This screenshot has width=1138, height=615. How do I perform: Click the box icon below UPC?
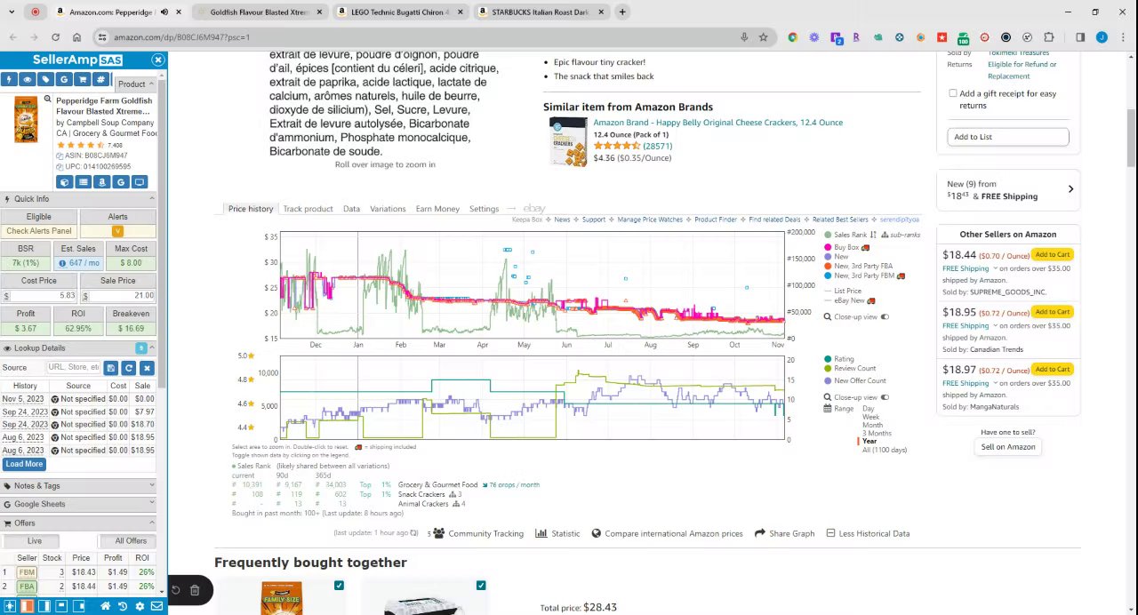coord(64,182)
